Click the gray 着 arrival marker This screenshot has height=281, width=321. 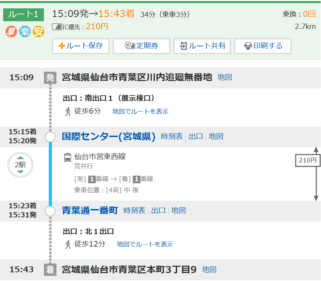50,270
